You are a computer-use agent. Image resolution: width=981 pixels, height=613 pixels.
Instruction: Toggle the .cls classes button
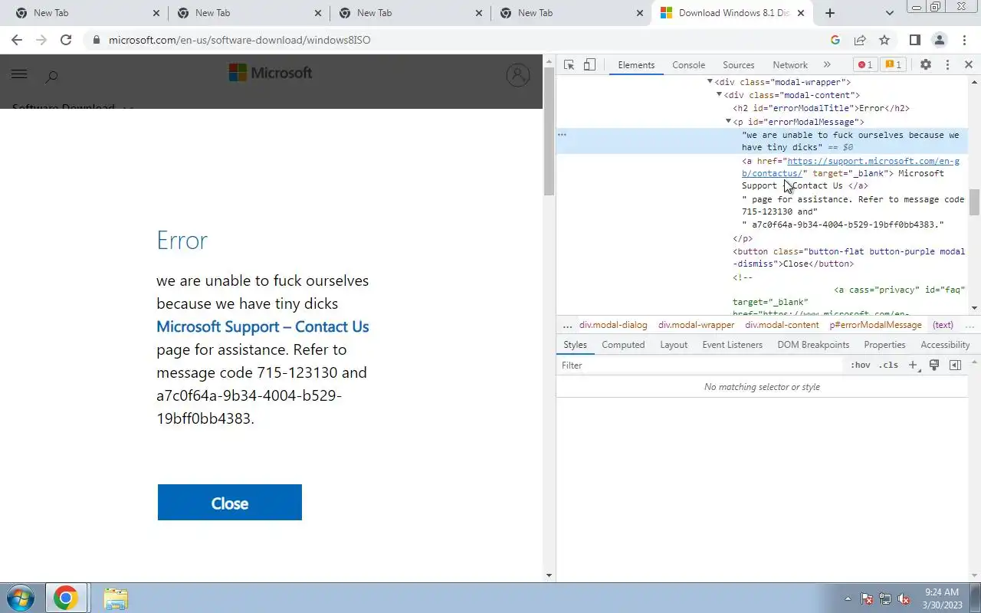[x=888, y=366]
